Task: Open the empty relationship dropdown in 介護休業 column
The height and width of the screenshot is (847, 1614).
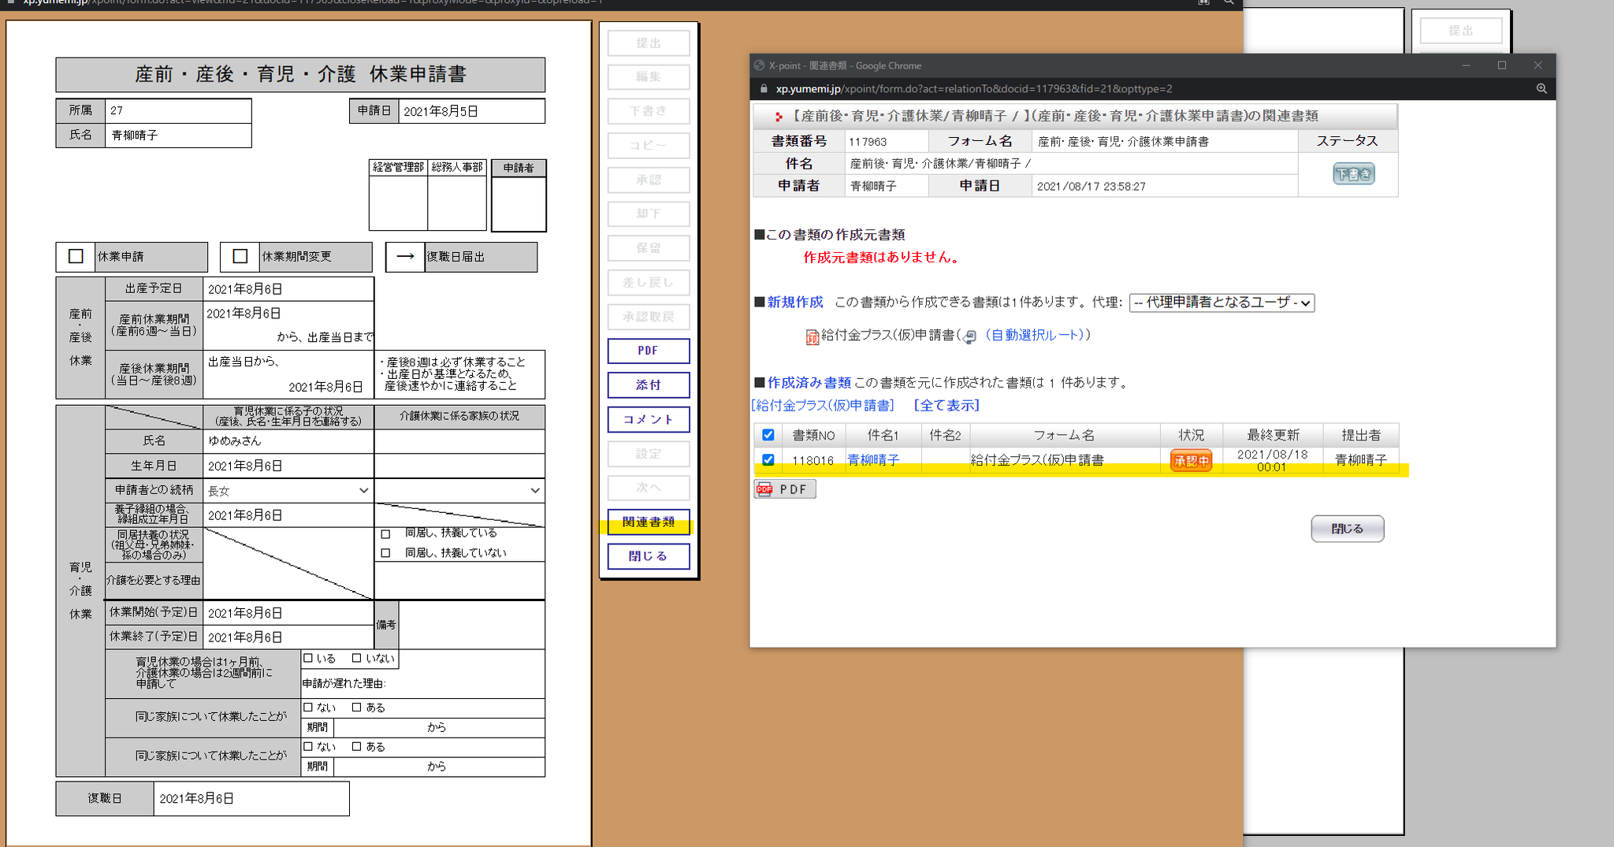Action: pos(459,490)
